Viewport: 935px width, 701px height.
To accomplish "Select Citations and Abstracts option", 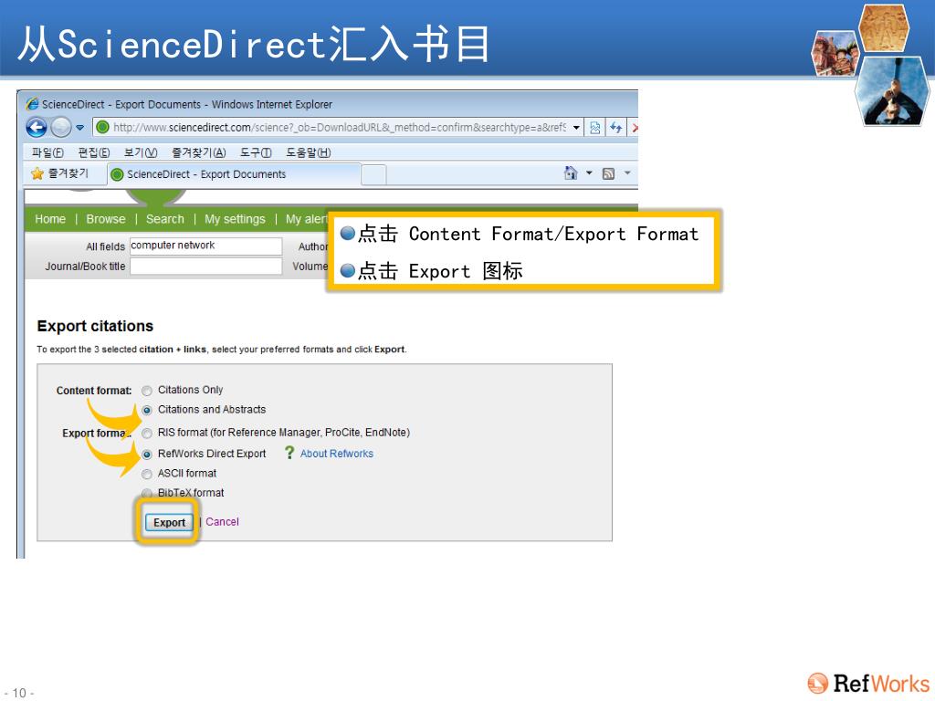I will [x=147, y=410].
